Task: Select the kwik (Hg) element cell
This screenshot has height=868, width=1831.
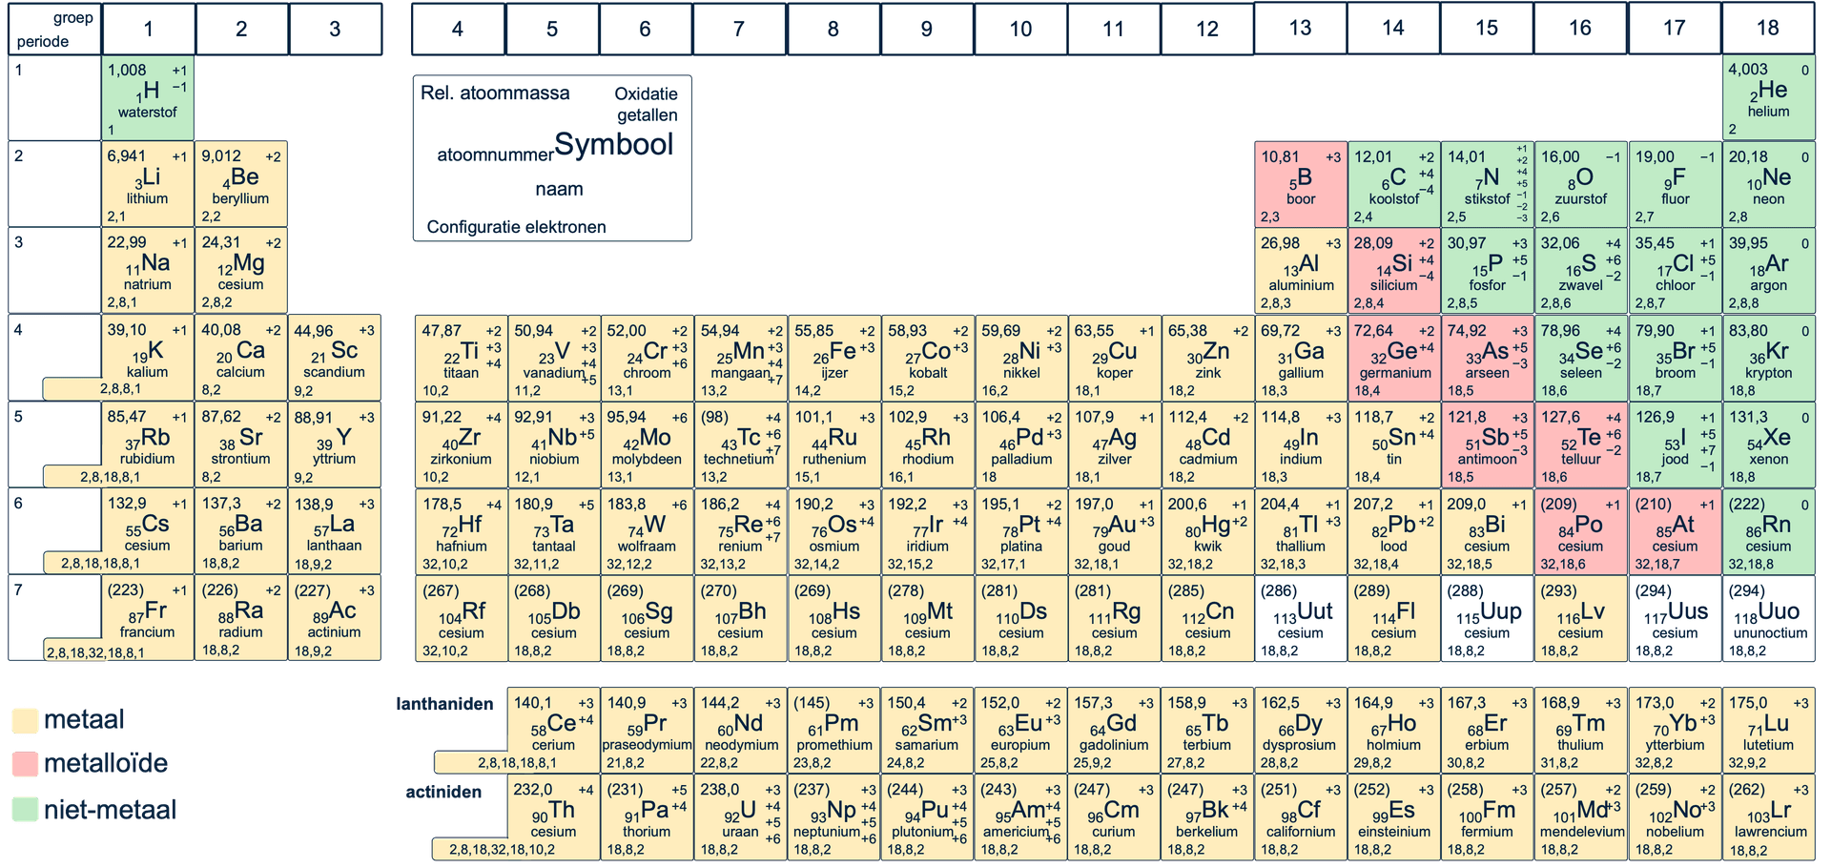Action: tap(1207, 531)
